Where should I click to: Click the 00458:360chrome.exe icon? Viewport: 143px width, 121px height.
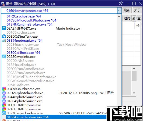tap(4, 89)
